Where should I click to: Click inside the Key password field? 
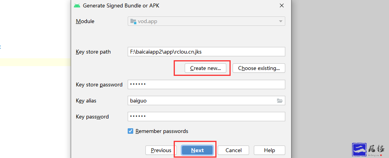[x=206, y=117]
